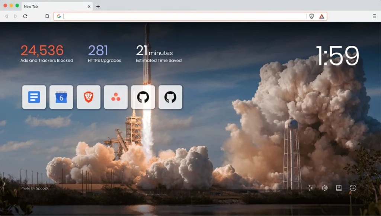
Task: Open Brave Rewards triangle icon
Action: pyautogui.click(x=321, y=16)
